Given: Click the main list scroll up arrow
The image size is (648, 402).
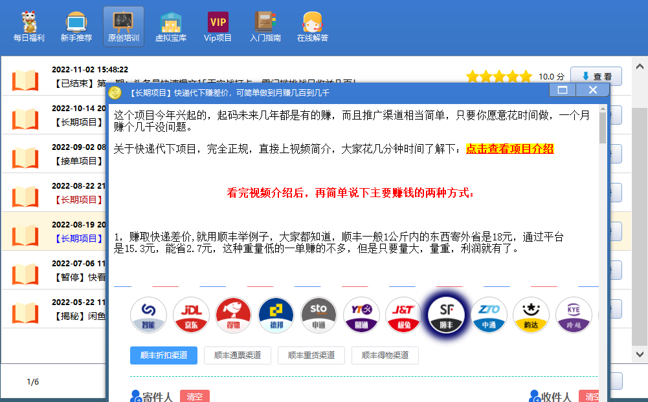Looking at the screenshot, I should 640,67.
